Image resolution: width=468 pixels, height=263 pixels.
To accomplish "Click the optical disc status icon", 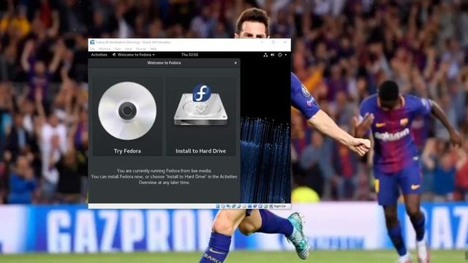I will point(223,206).
